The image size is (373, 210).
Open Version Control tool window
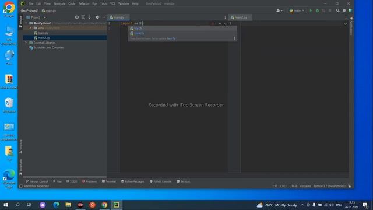point(37,181)
